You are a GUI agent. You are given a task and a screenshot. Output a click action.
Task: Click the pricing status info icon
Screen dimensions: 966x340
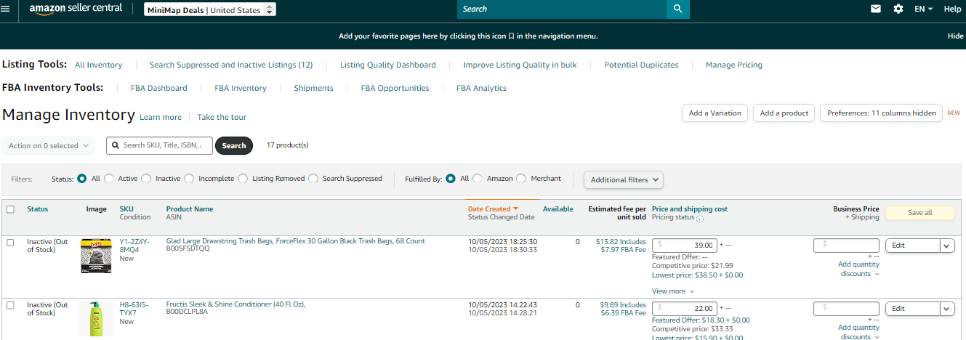coord(700,219)
